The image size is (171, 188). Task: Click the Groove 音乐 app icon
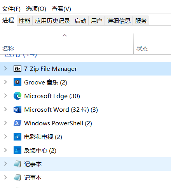tap(17, 82)
